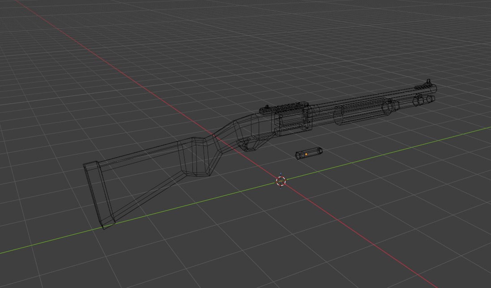The height and width of the screenshot is (288, 491).
Task: Click the orange origin dot on the shell
Action: [x=306, y=154]
